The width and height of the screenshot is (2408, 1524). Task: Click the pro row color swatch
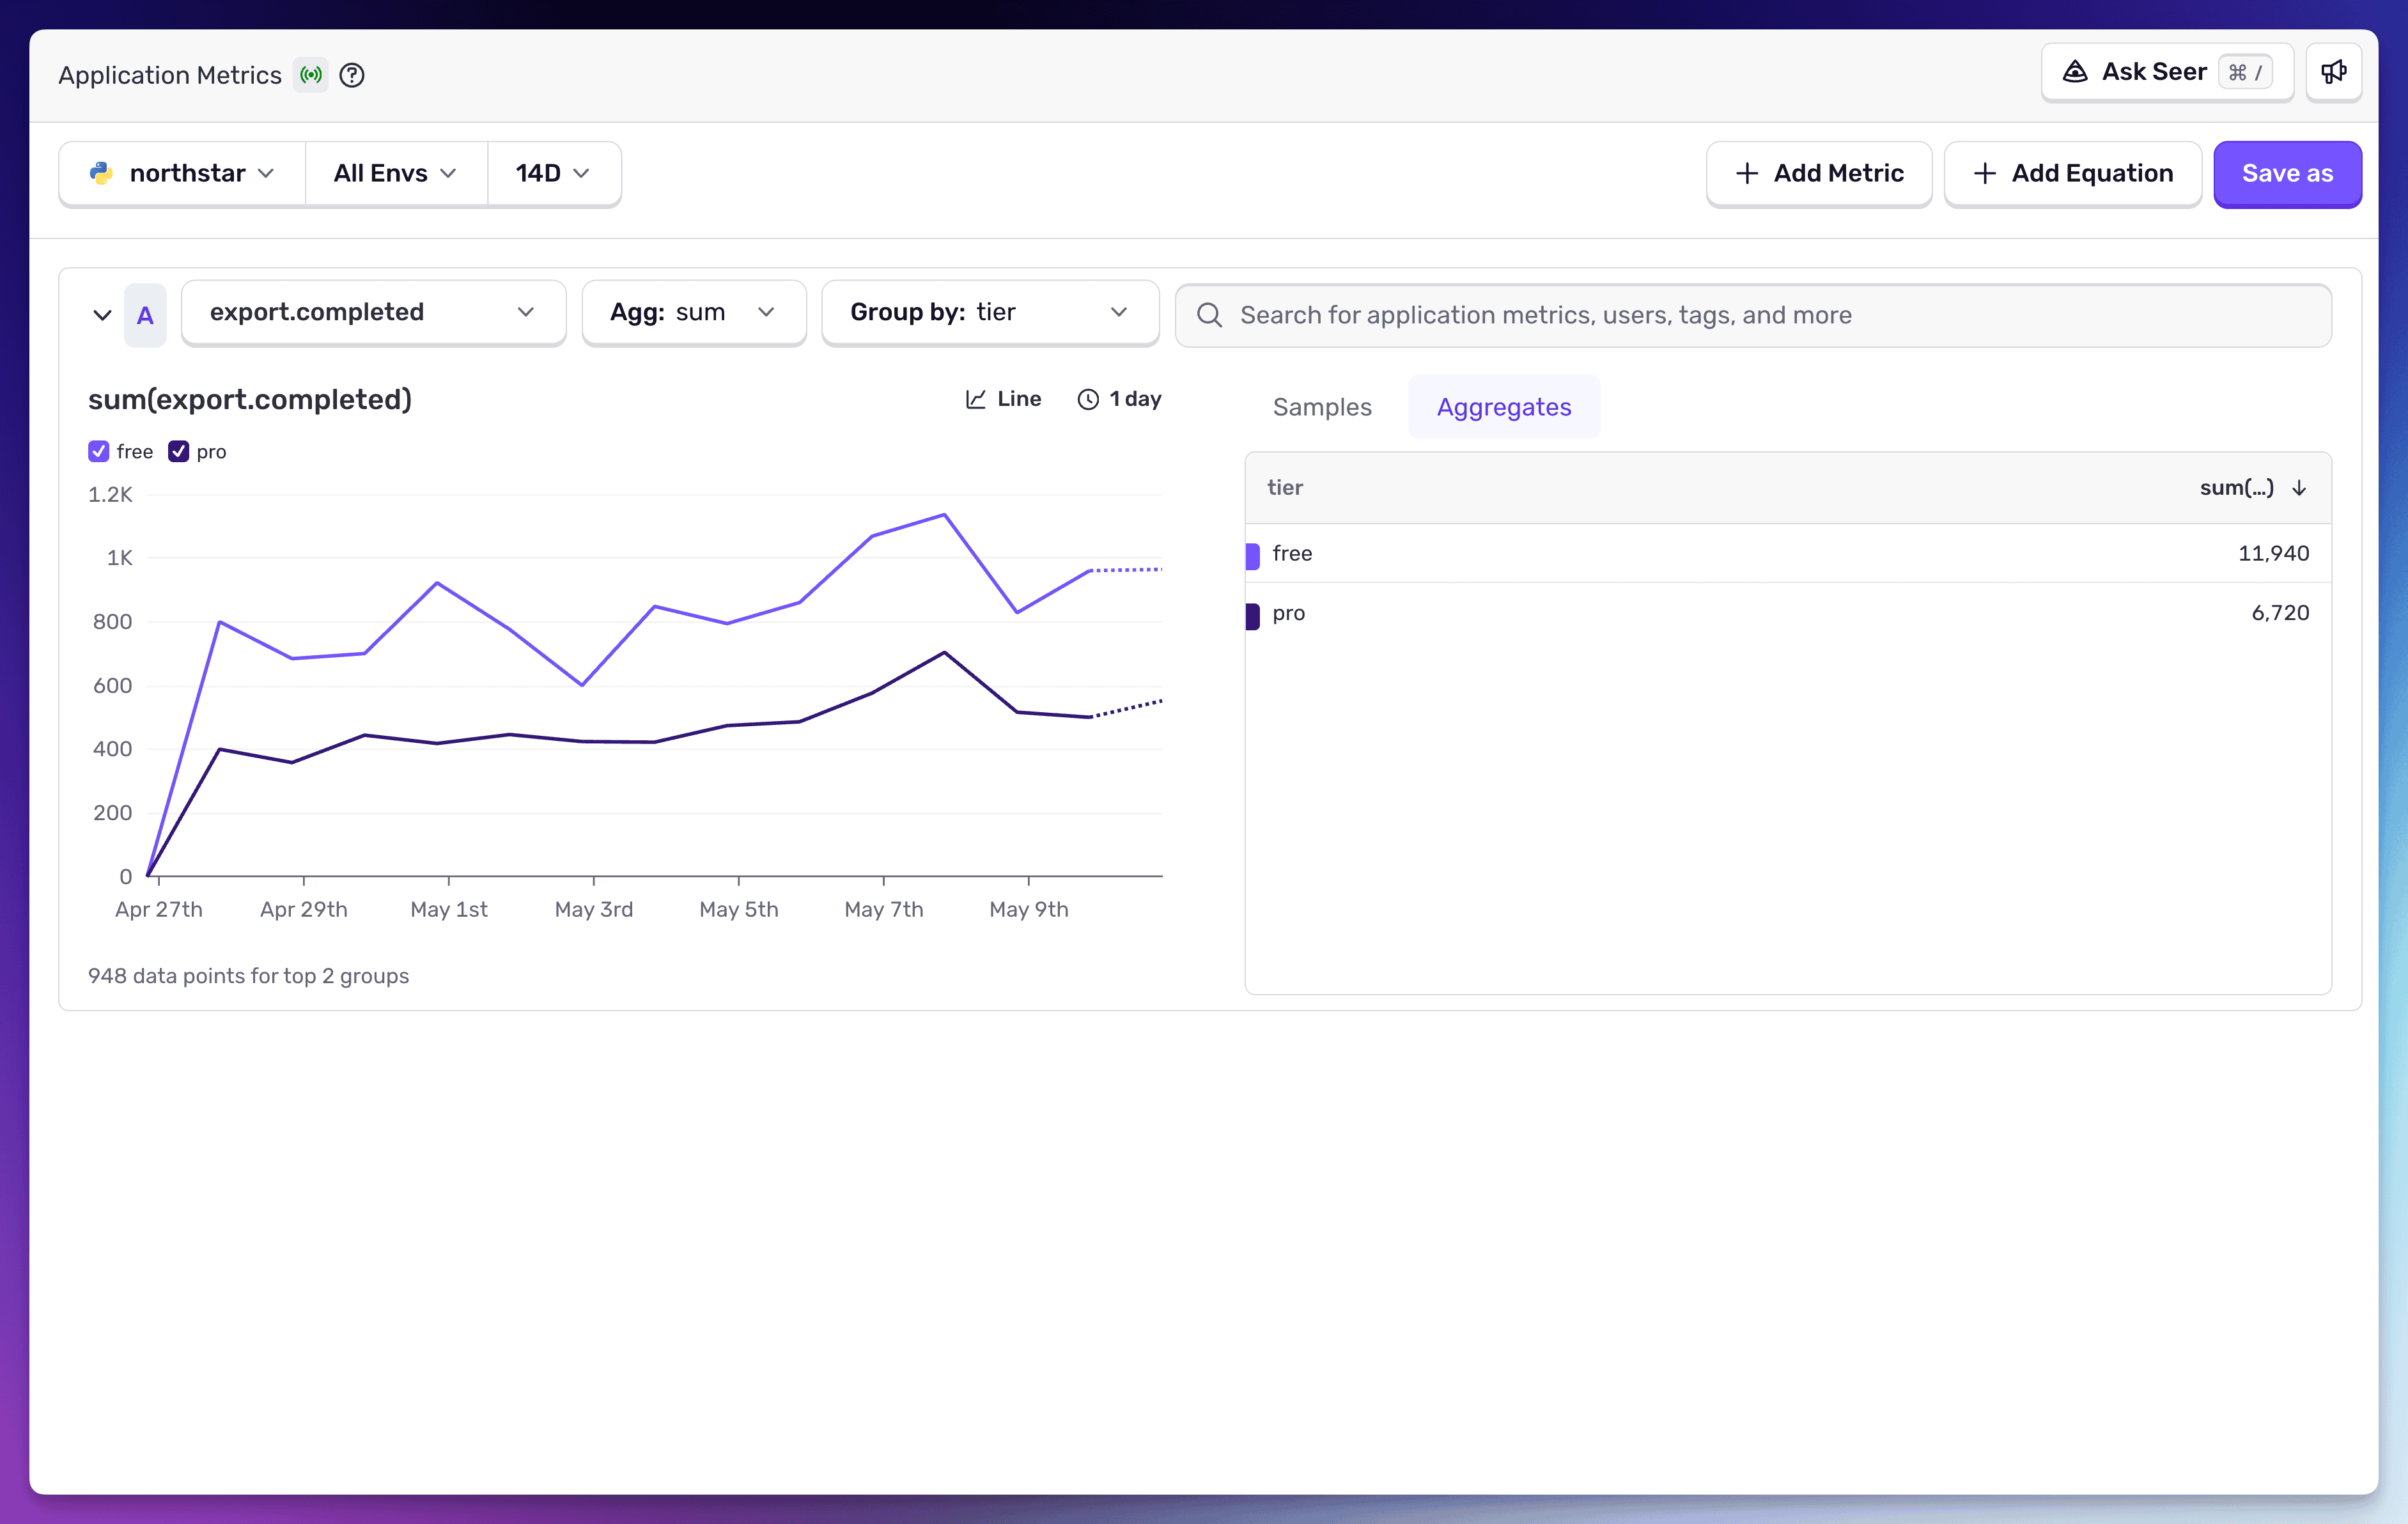(x=1252, y=616)
